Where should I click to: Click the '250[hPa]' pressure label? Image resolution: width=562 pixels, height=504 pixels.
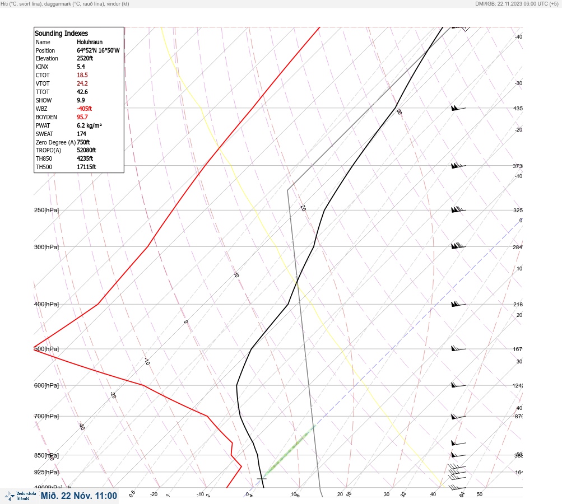coord(47,210)
